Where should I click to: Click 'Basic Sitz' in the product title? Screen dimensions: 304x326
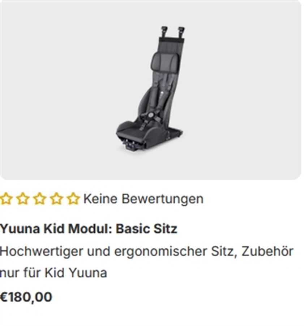click(x=146, y=229)
